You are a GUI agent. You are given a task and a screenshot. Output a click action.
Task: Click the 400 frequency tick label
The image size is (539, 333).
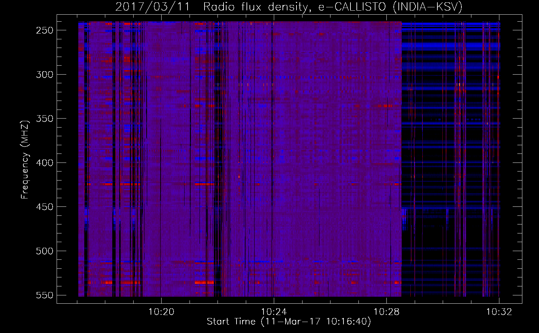pos(45,163)
